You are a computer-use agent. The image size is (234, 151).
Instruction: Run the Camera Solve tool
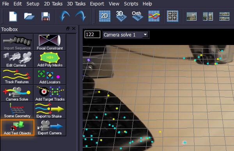tap(17, 94)
